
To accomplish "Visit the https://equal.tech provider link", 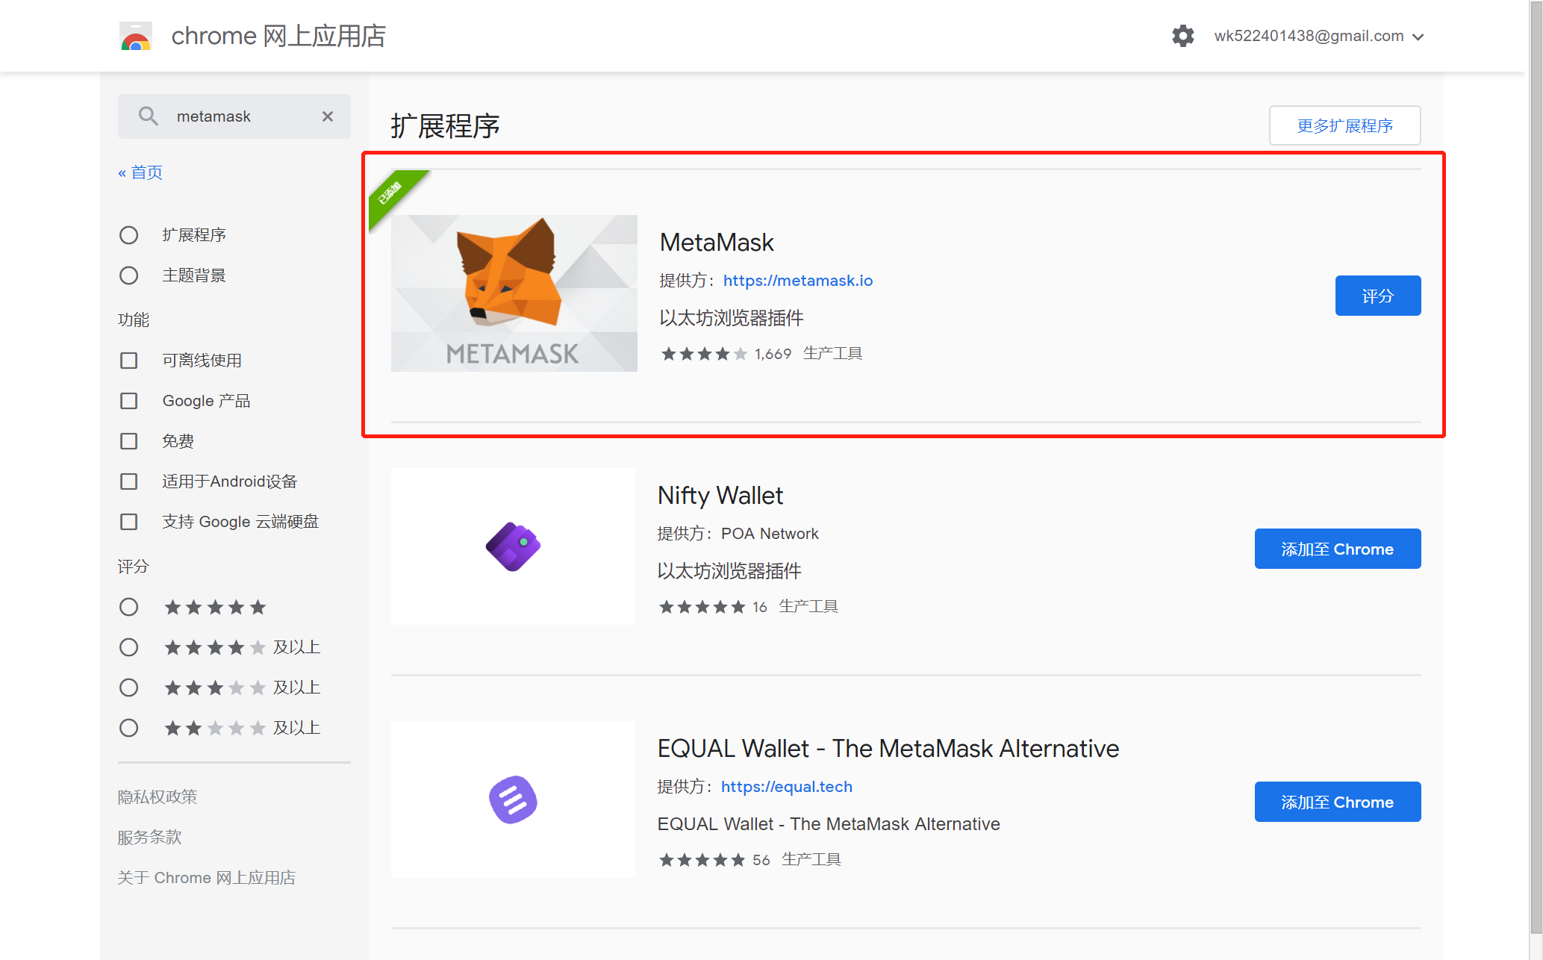I will pyautogui.click(x=787, y=787).
